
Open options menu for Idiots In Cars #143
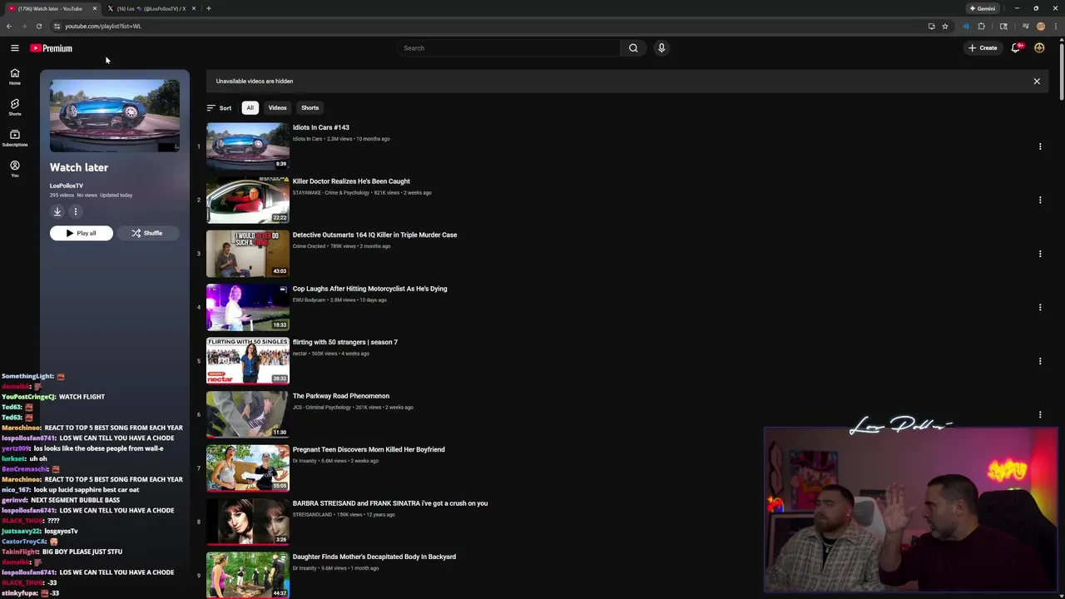click(1039, 146)
